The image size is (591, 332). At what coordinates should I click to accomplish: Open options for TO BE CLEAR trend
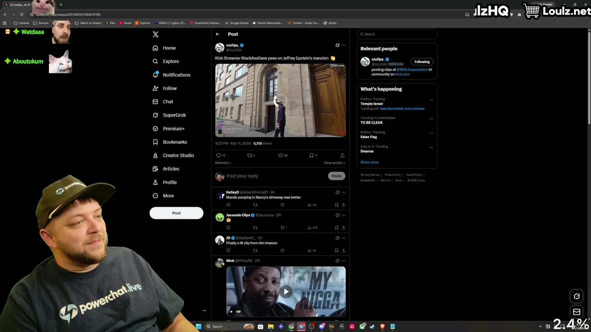(x=431, y=119)
